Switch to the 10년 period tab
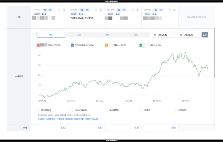Viewport: 223px width, 142px height. [136, 35]
